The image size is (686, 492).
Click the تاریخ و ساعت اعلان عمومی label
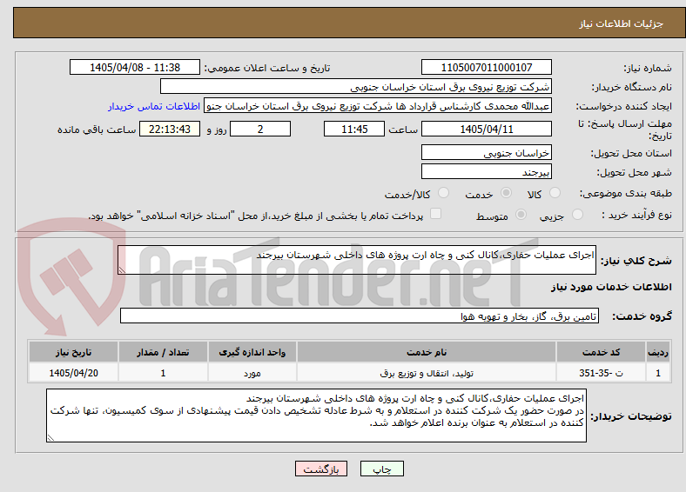(267, 68)
